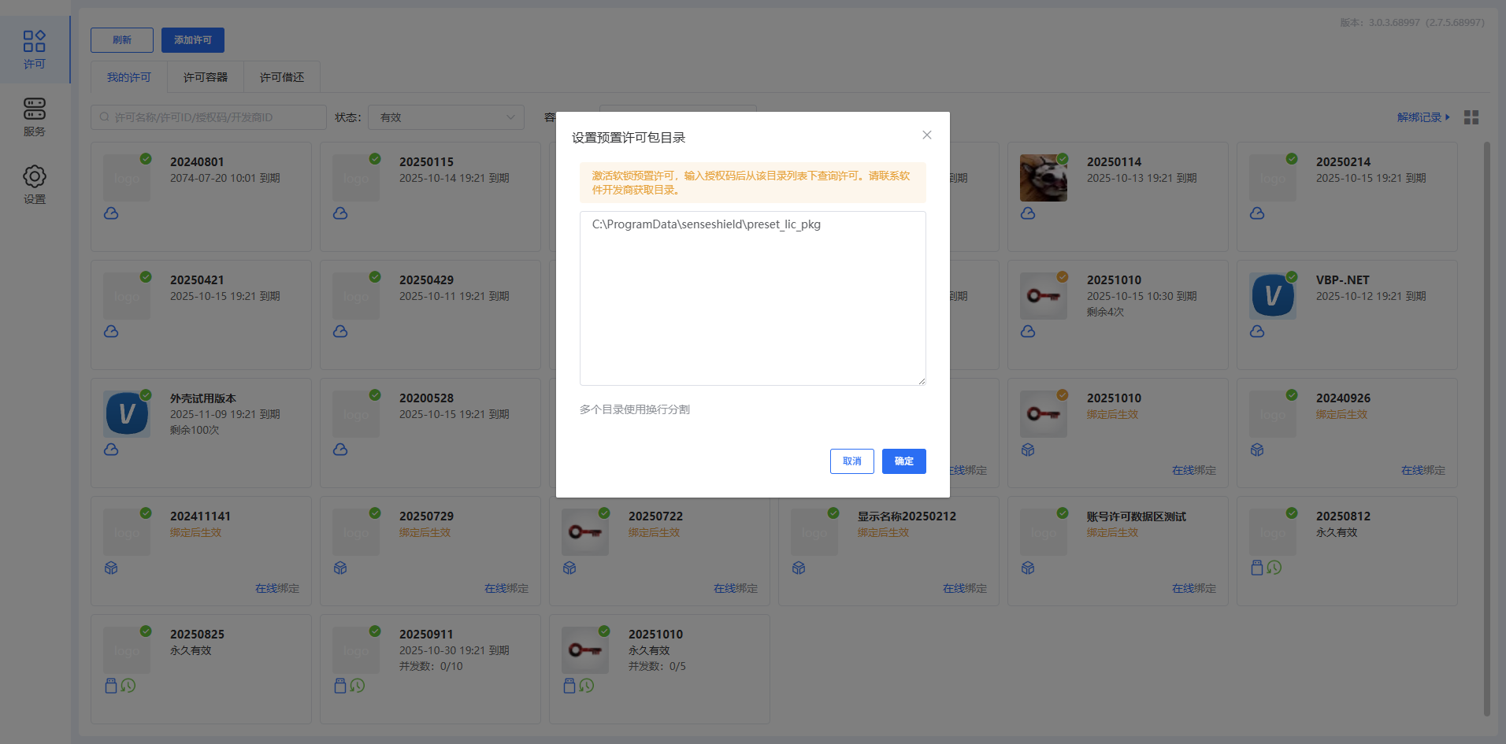Click key thumbnail on 永久有效 20251010 card
Viewport: 1506px width, 744px height.
(585, 650)
